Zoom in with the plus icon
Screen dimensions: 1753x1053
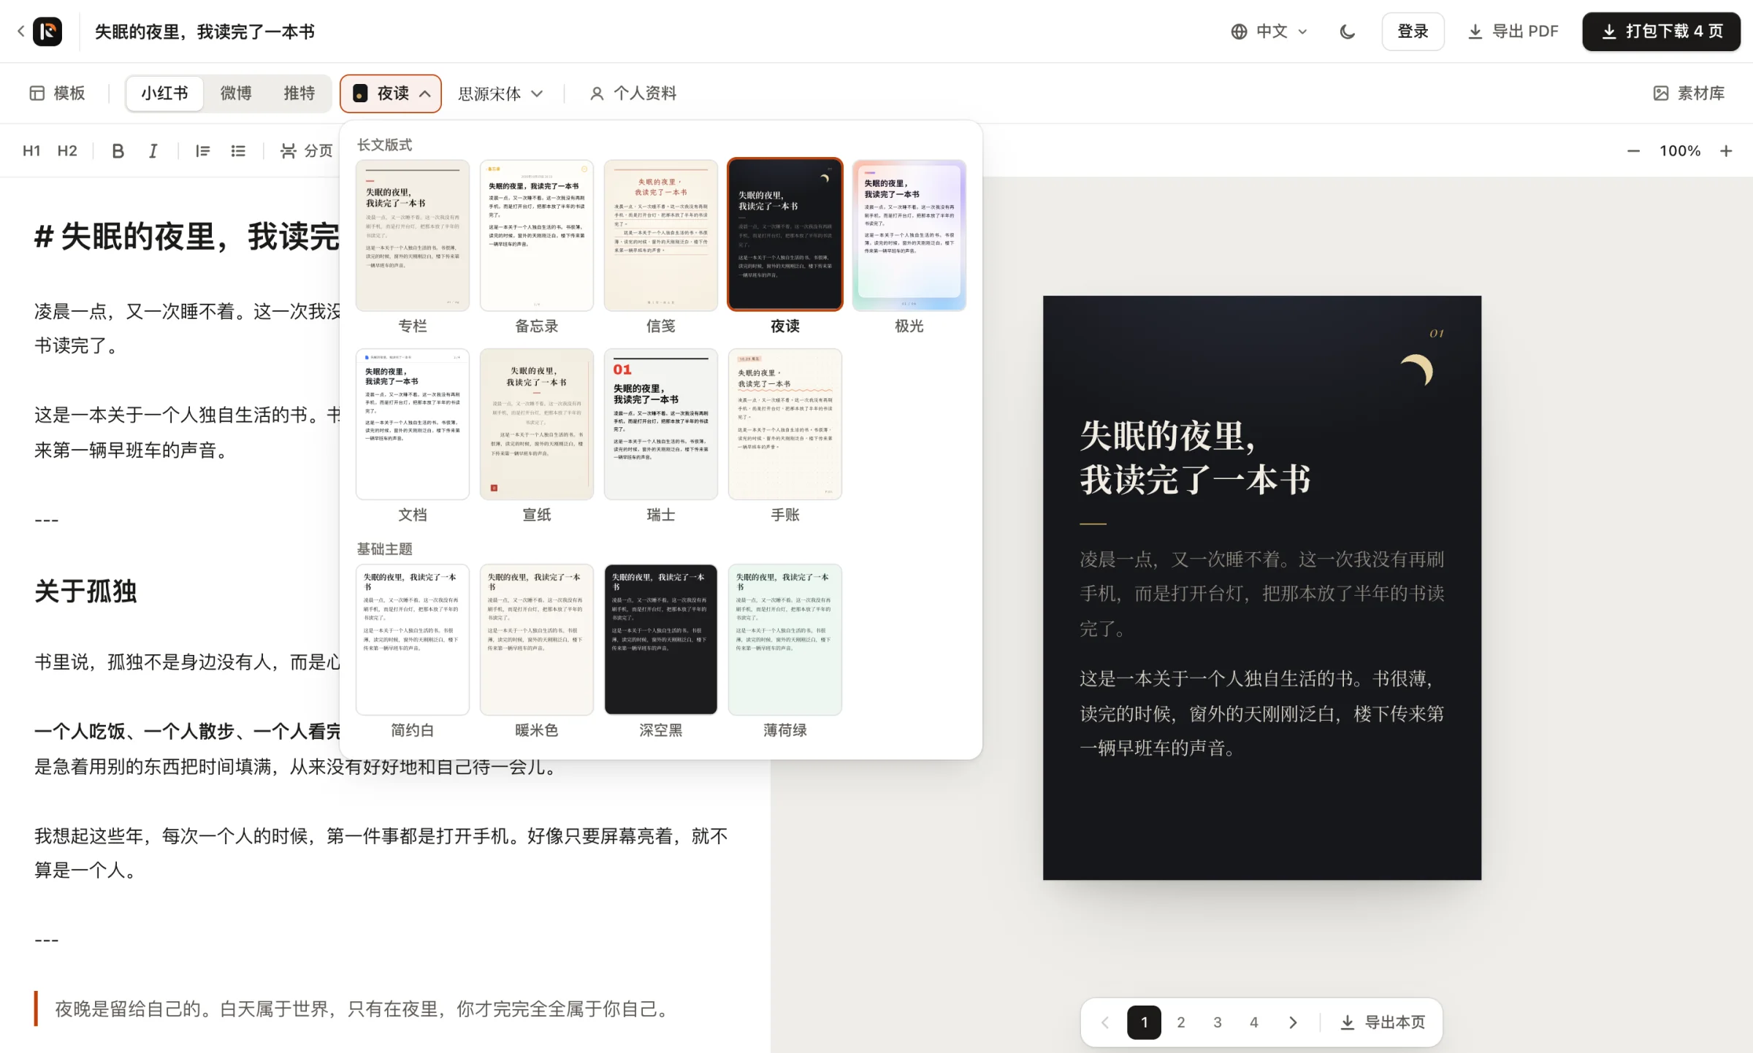point(1726,151)
